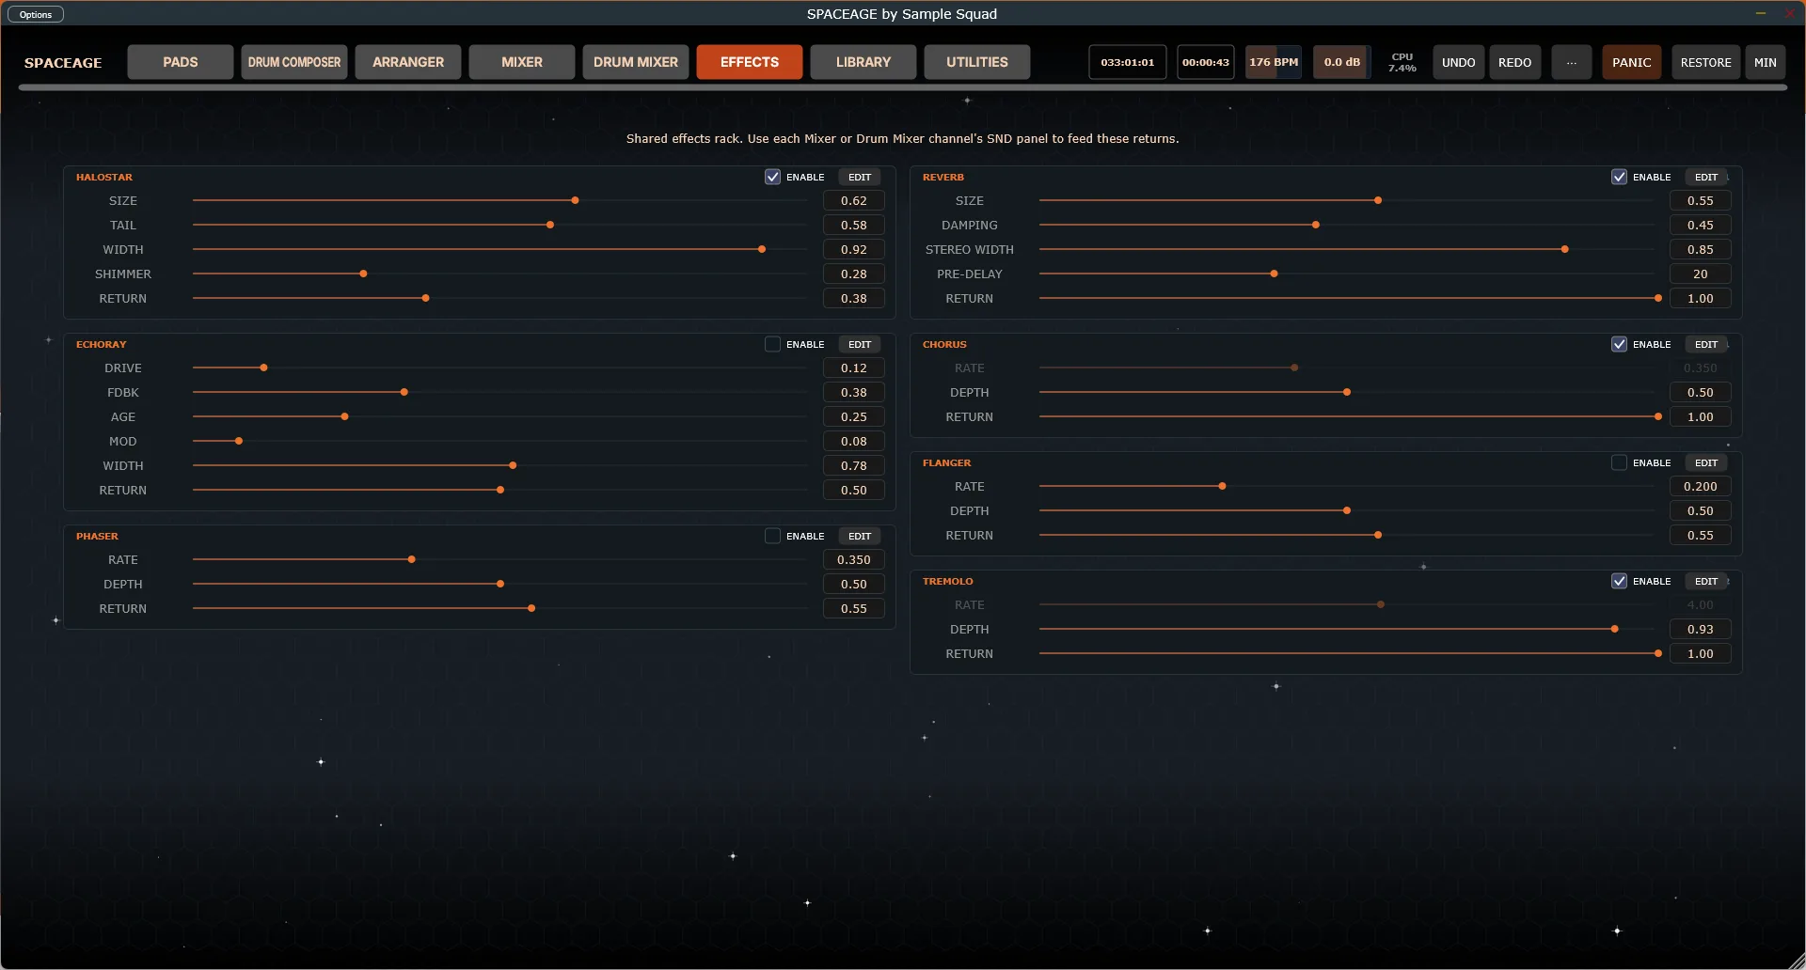Enable the Phaser effect checkbox
The width and height of the screenshot is (1806, 970).
[772, 536]
